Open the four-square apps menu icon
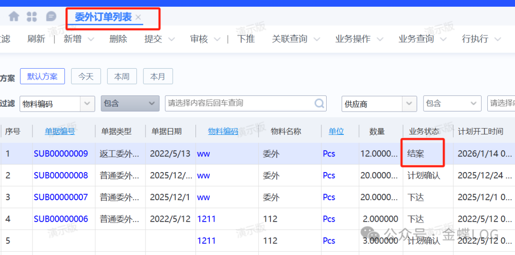The image size is (515, 255). click(32, 17)
